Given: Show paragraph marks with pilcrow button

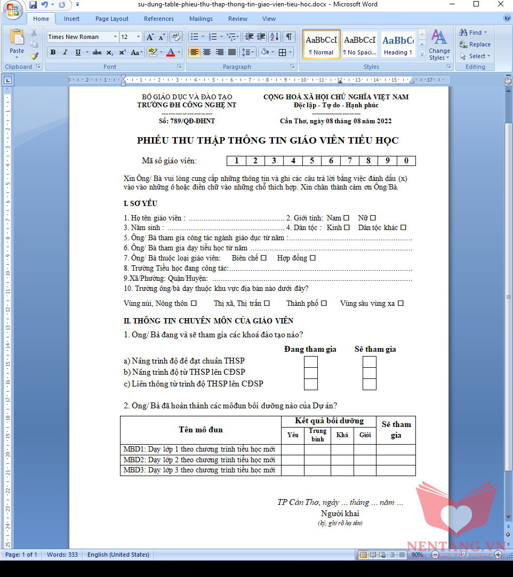Looking at the screenshot, I should point(288,37).
